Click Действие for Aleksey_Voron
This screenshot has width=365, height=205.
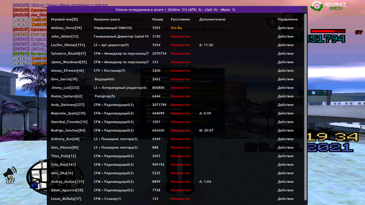coord(285,28)
